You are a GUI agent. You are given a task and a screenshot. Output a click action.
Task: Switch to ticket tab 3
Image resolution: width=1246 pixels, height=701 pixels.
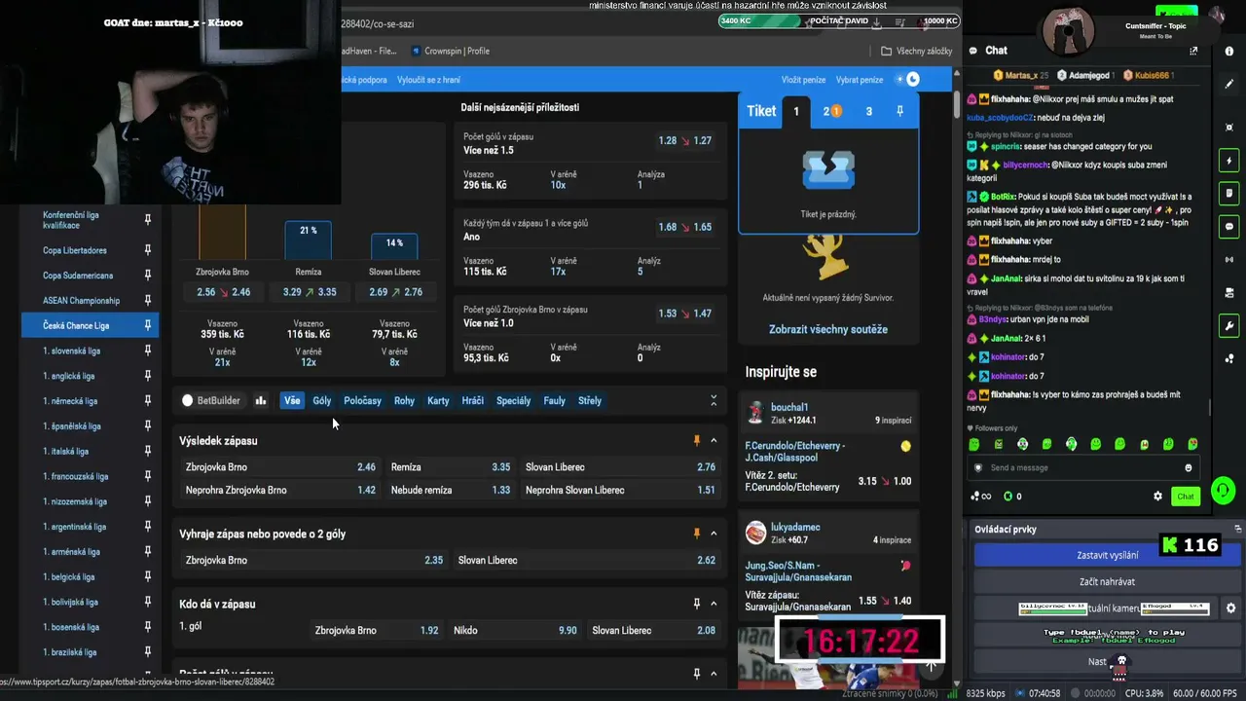pyautogui.click(x=869, y=111)
